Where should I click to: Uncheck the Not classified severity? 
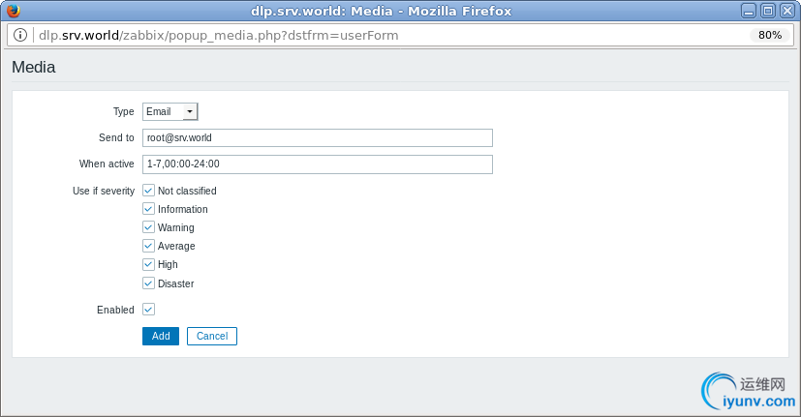pyautogui.click(x=149, y=191)
